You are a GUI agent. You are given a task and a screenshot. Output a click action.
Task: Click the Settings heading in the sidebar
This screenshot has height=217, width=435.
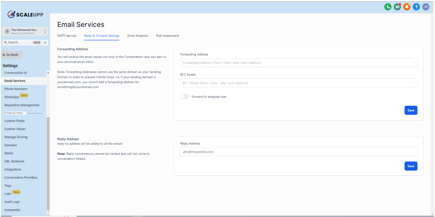[10, 66]
